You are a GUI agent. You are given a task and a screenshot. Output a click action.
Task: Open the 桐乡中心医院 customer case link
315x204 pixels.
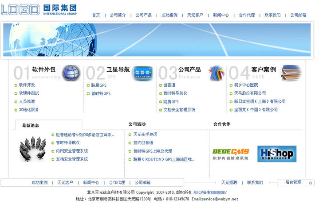pos(245,85)
